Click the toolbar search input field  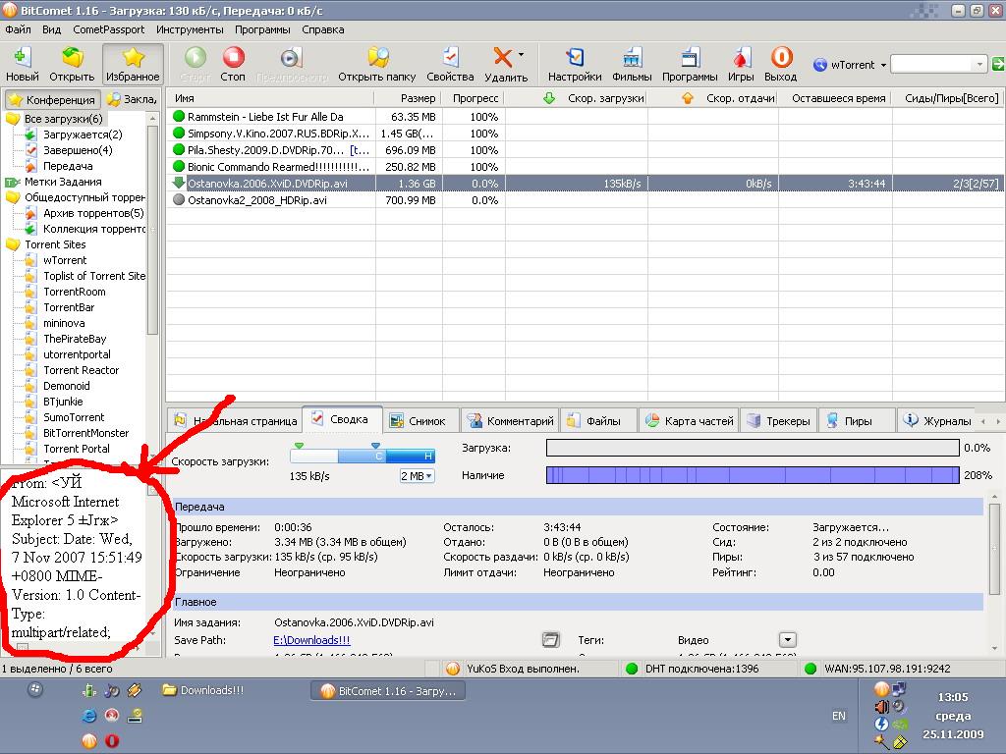click(x=932, y=64)
